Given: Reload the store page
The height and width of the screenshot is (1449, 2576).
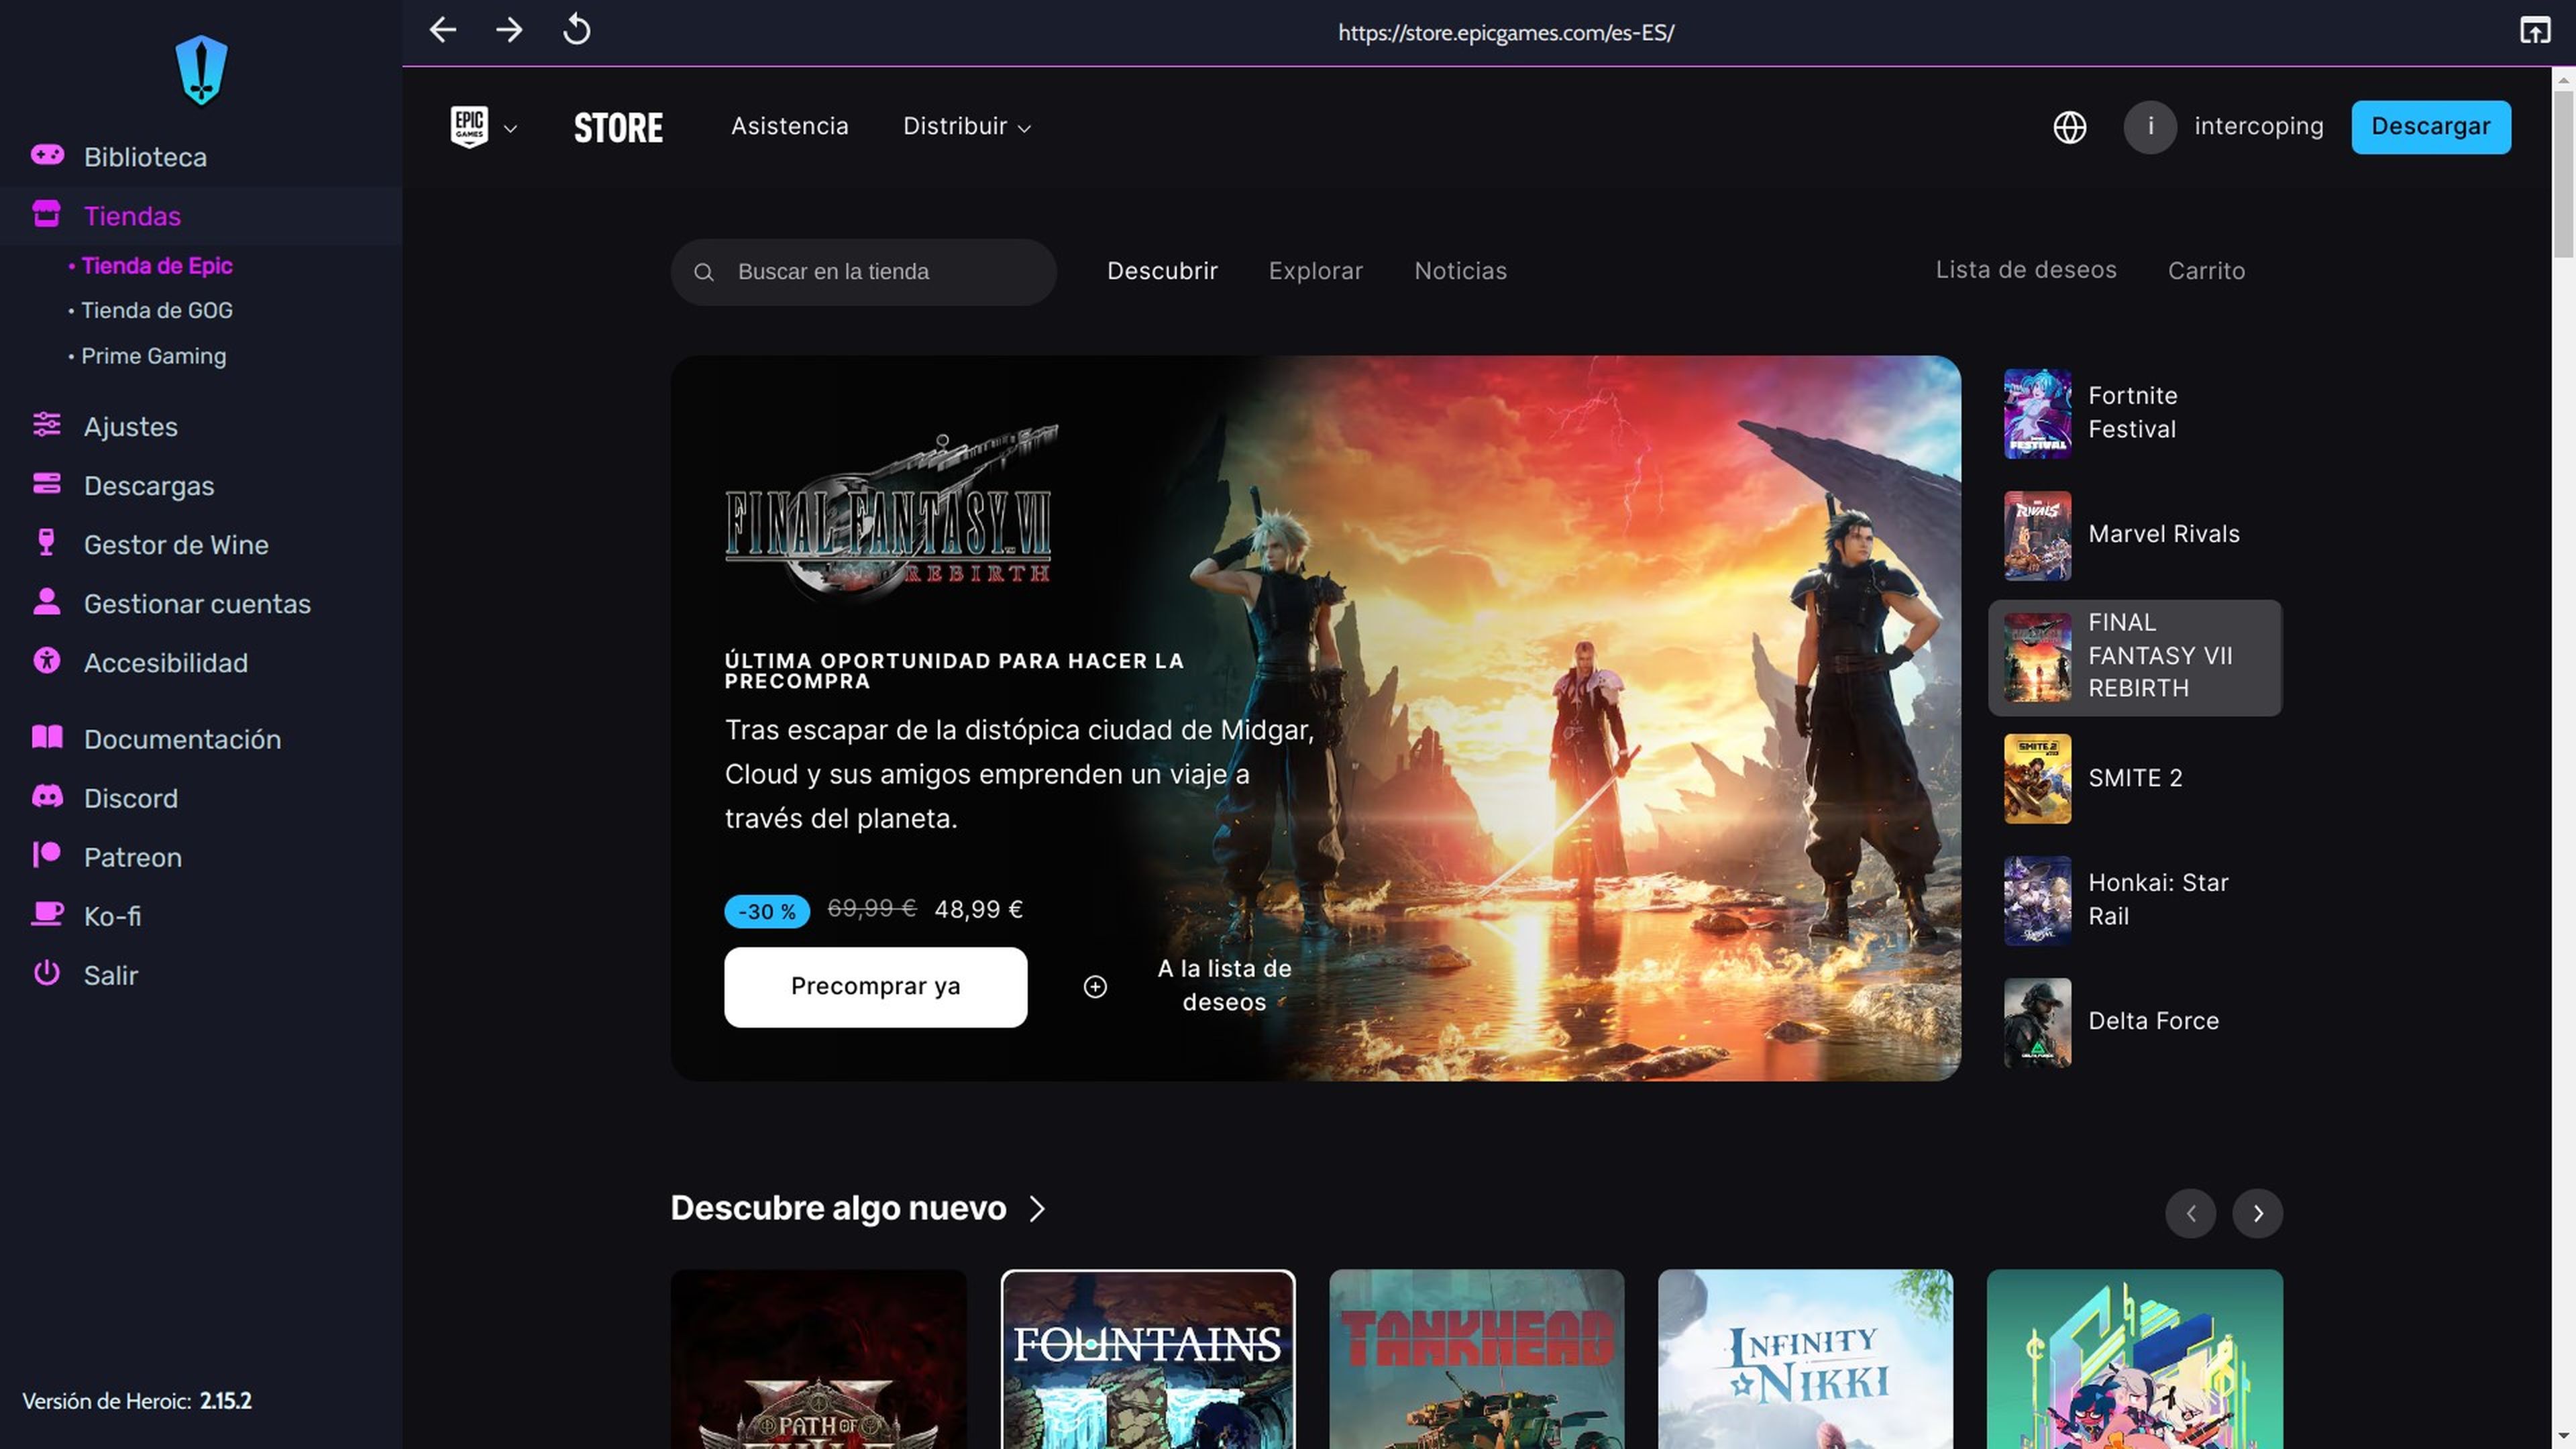Looking at the screenshot, I should click(x=576, y=30).
